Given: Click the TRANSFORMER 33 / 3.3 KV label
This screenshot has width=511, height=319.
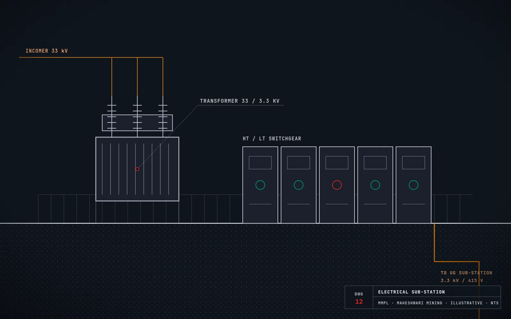Looking at the screenshot, I should (240, 101).
